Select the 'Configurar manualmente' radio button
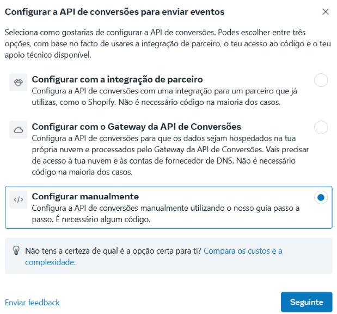337x314 pixels. (x=321, y=198)
